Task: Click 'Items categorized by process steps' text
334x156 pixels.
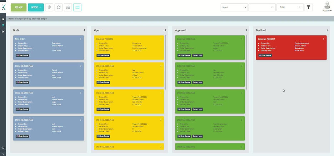Action: (28, 19)
